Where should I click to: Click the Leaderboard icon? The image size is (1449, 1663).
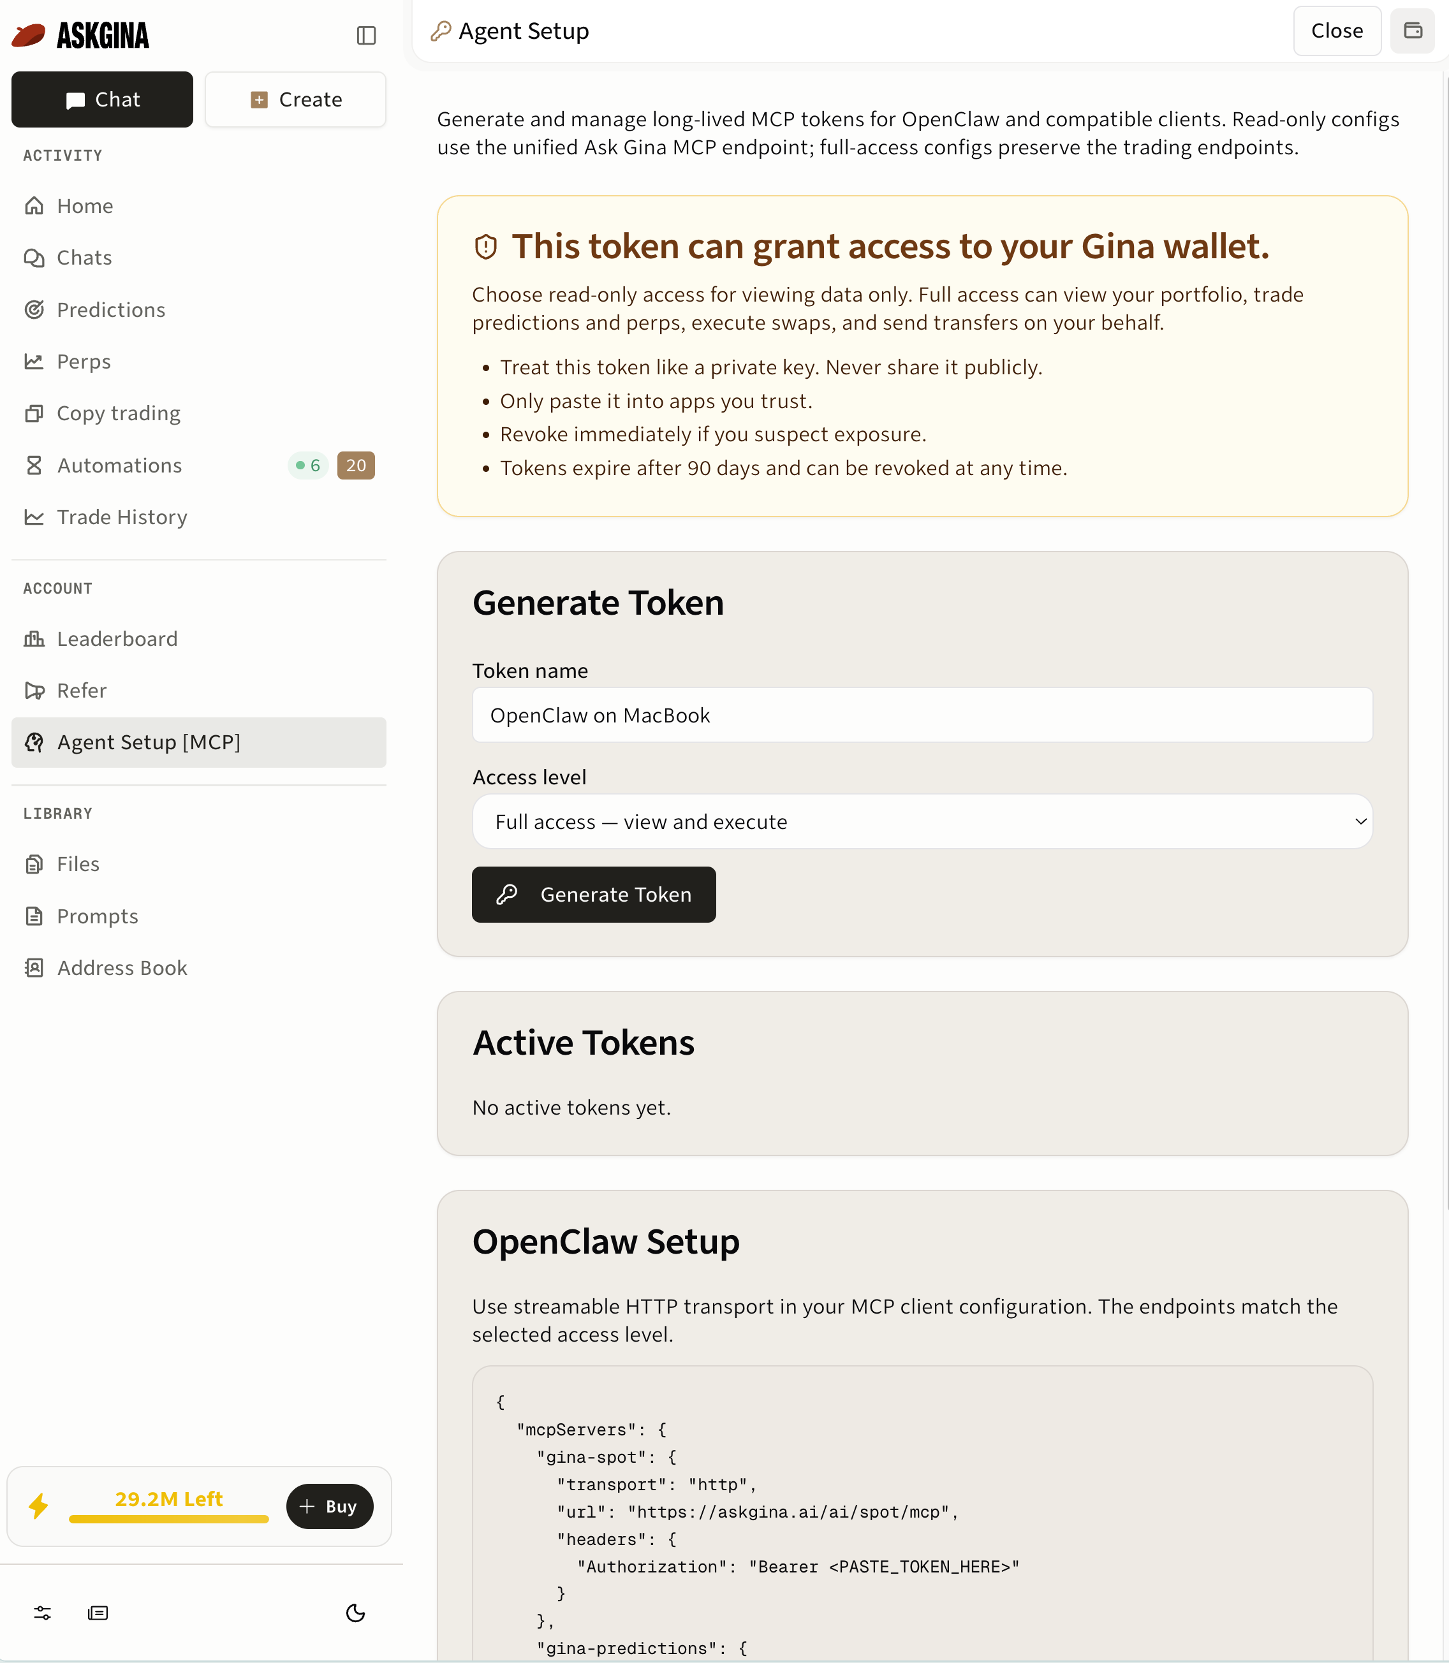(x=34, y=639)
